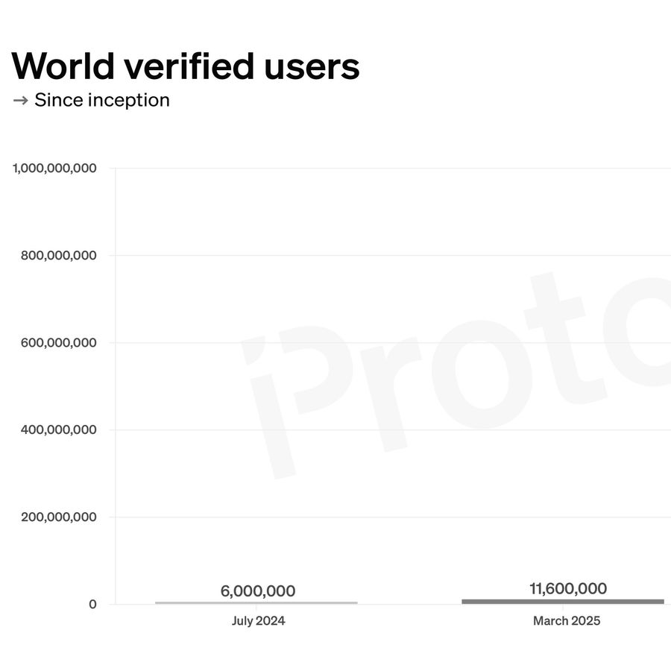Click the 1,000,000,000 y-axis label
671x671 pixels.
point(54,168)
